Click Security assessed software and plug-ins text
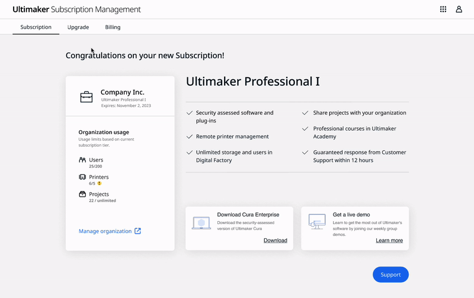This screenshot has width=474, height=298. 235,116
